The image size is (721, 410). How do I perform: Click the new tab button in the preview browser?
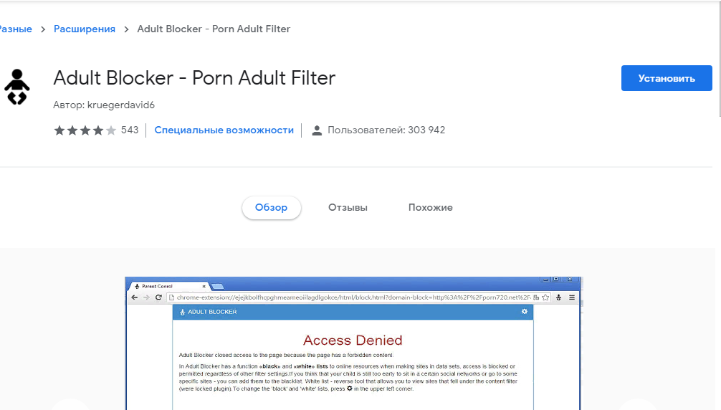coord(217,287)
